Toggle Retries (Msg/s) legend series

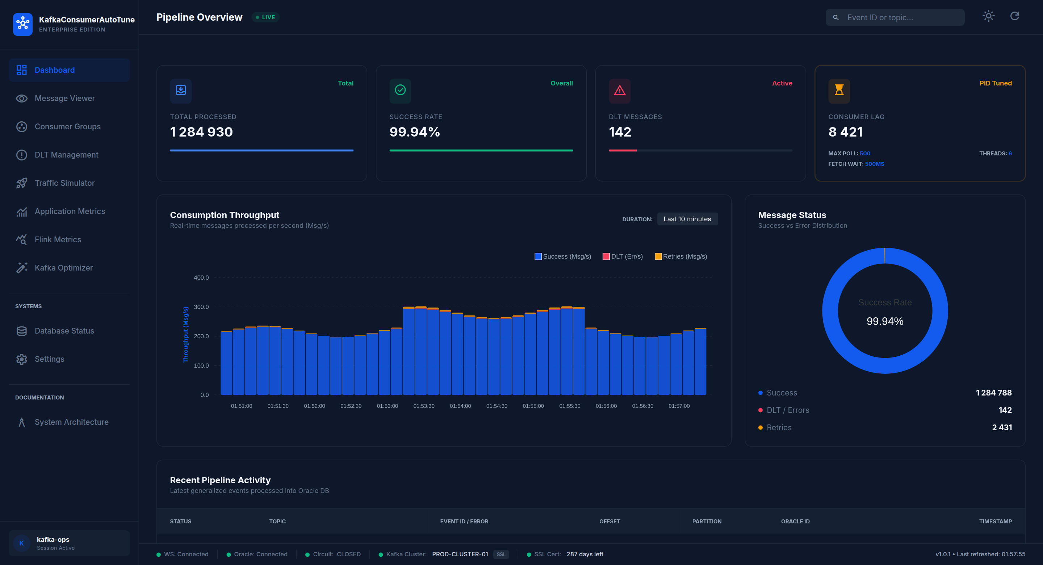681,256
